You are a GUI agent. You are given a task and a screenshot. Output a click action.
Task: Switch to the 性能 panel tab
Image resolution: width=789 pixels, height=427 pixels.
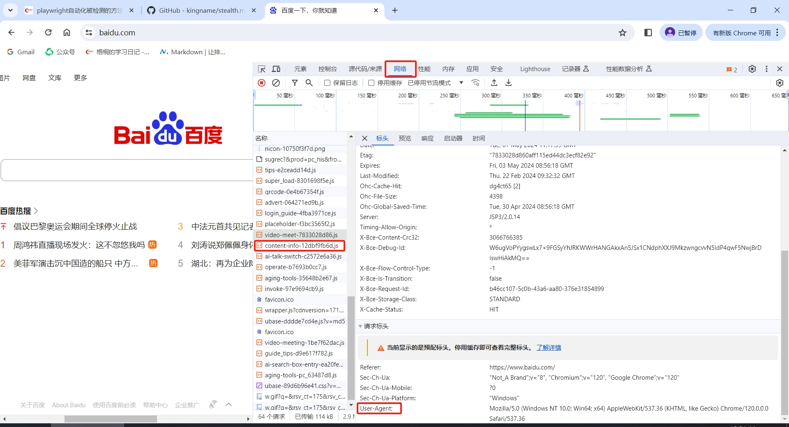tap(424, 69)
